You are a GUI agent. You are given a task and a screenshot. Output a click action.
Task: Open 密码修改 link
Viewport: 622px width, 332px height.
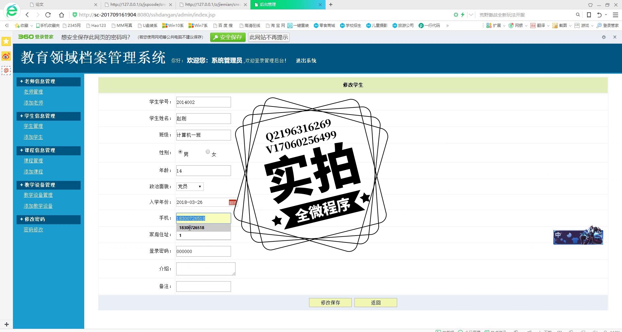point(33,230)
